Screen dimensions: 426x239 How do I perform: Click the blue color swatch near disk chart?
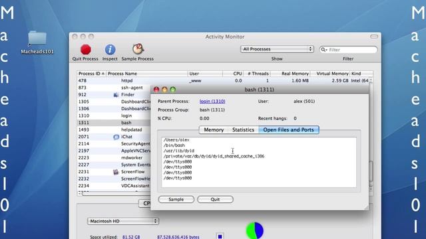coord(220,236)
